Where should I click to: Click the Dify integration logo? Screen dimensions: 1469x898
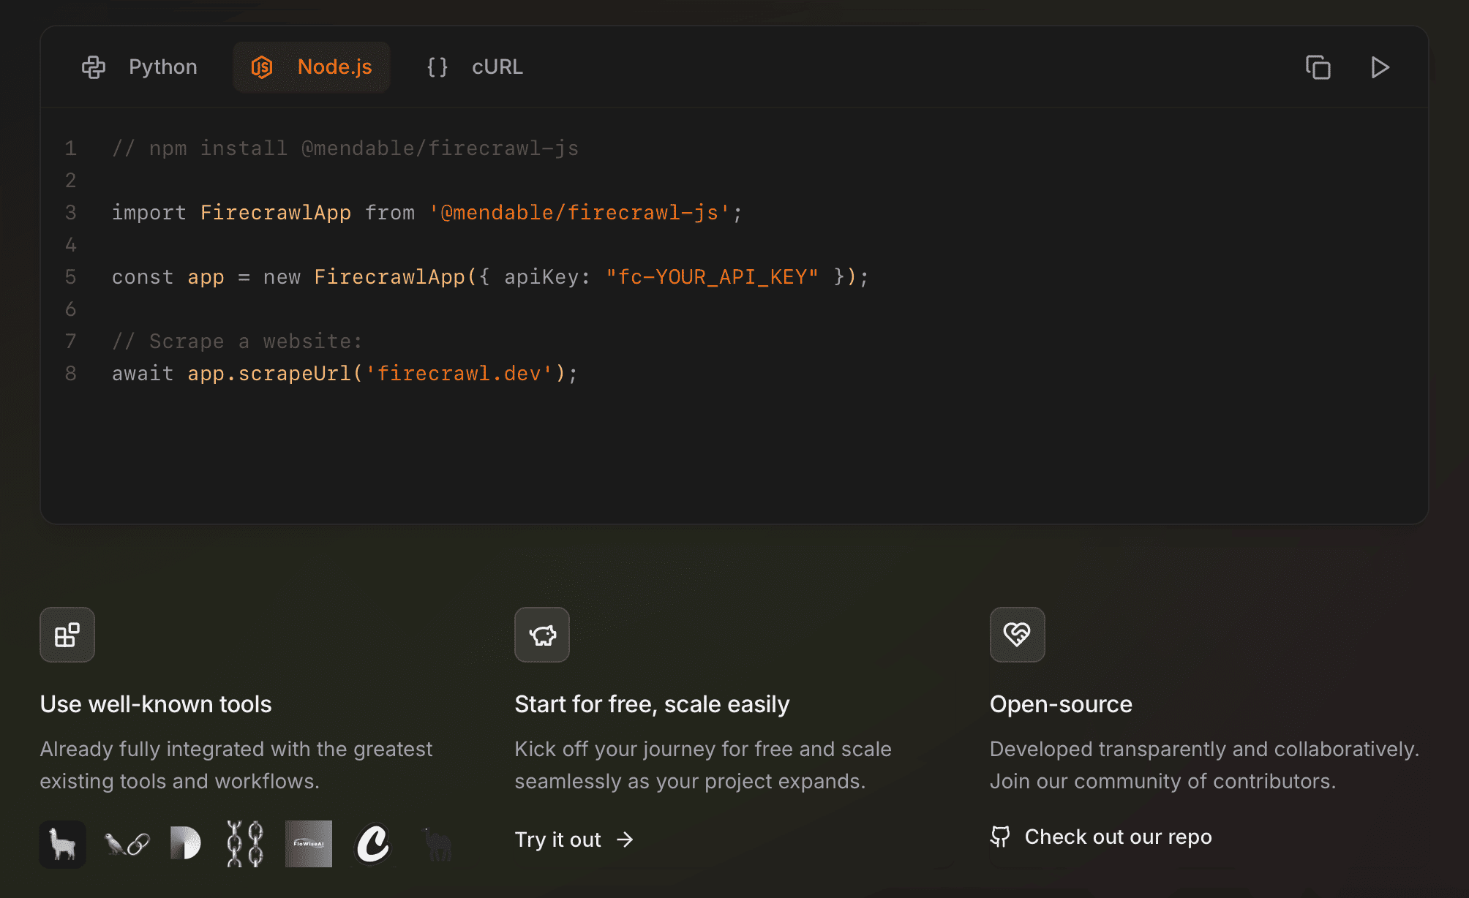tap(185, 844)
